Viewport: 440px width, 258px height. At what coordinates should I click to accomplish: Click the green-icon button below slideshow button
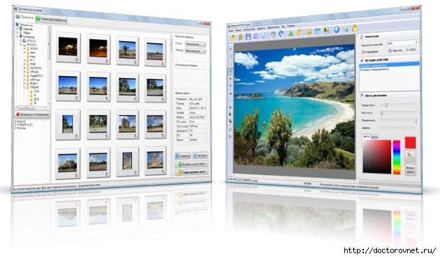(191, 165)
